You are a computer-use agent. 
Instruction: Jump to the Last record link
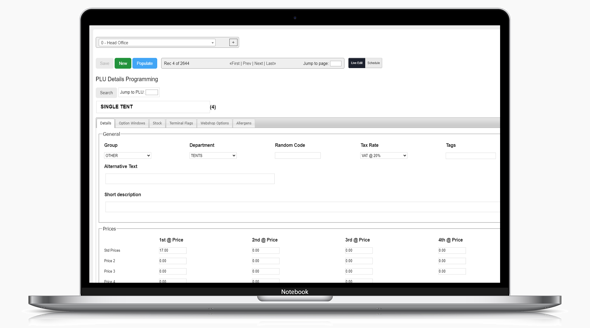pos(271,63)
